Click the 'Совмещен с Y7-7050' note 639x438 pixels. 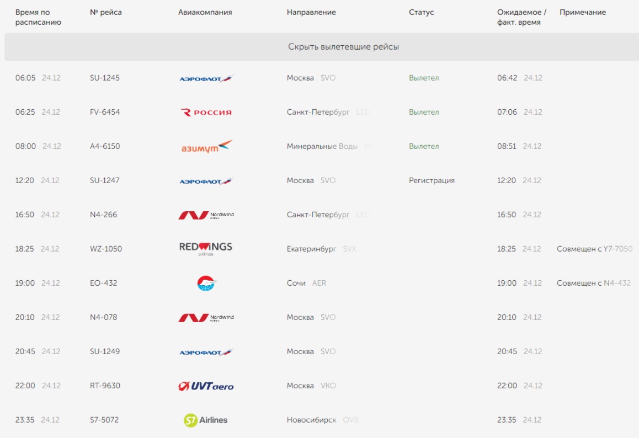tap(594, 249)
